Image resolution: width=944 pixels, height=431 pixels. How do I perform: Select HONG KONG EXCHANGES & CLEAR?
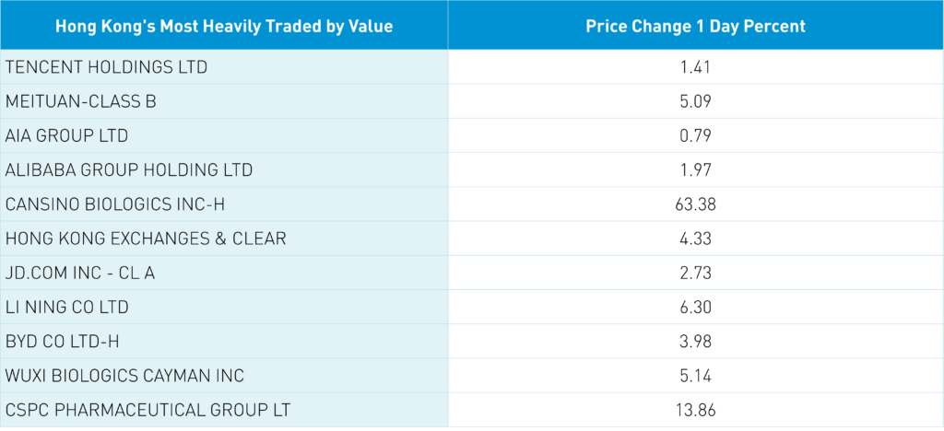(x=146, y=239)
